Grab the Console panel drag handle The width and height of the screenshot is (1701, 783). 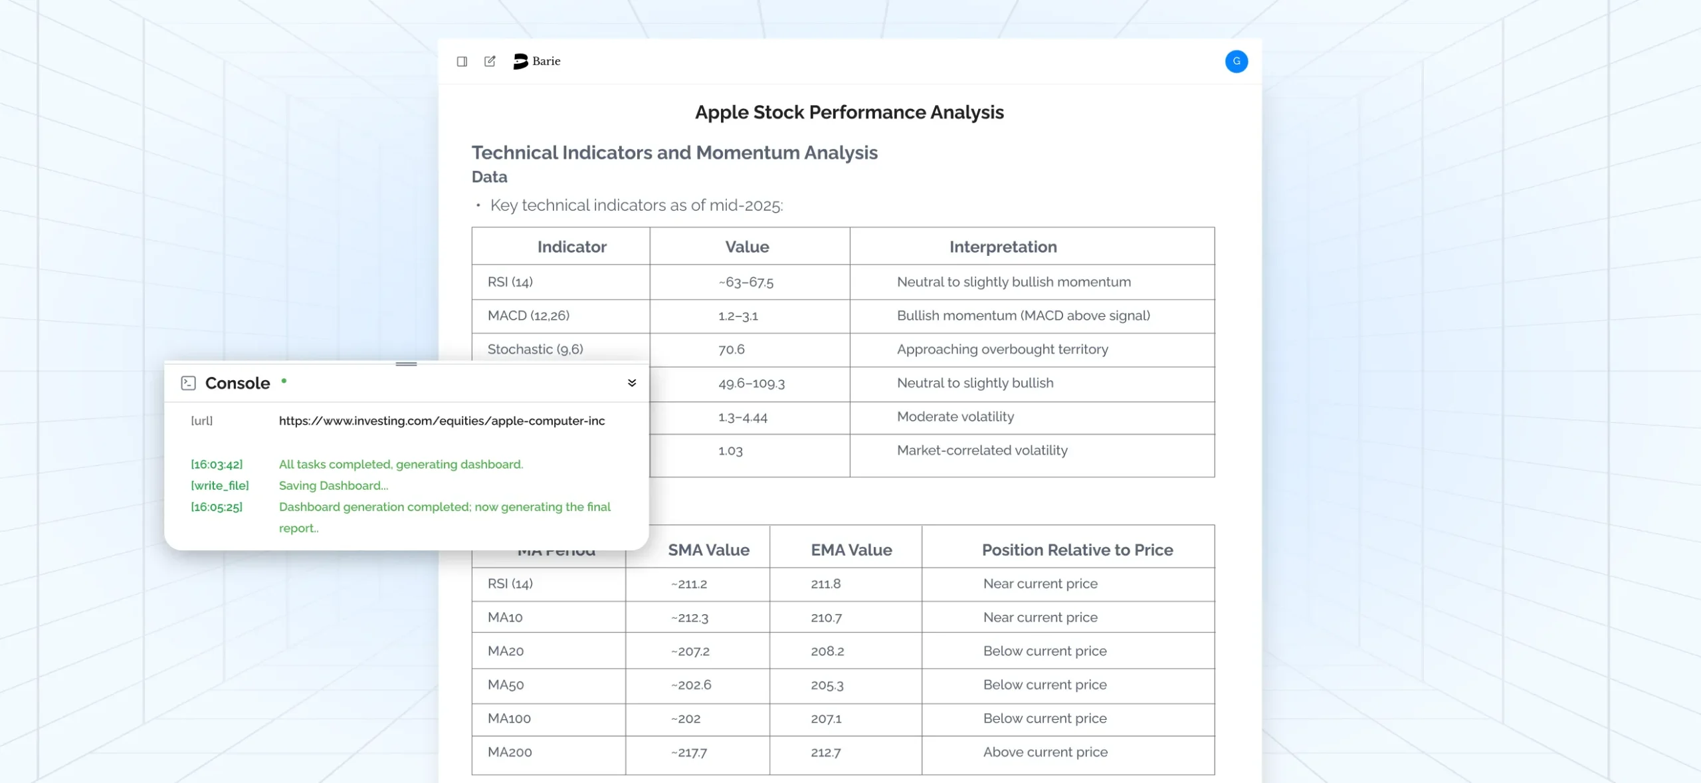(x=406, y=364)
